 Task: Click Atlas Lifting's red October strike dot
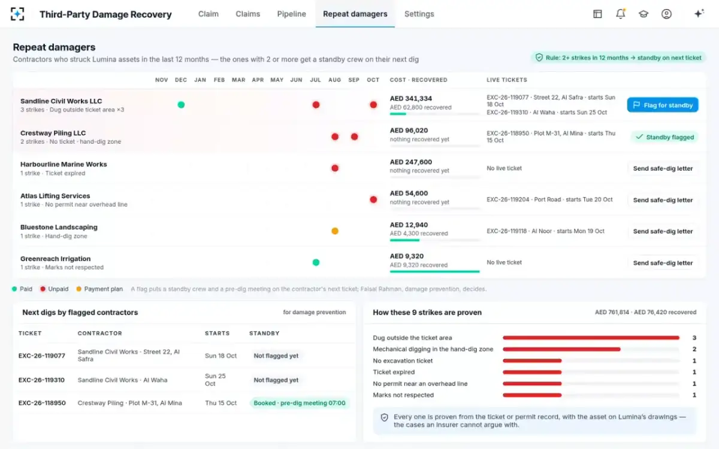373,199
